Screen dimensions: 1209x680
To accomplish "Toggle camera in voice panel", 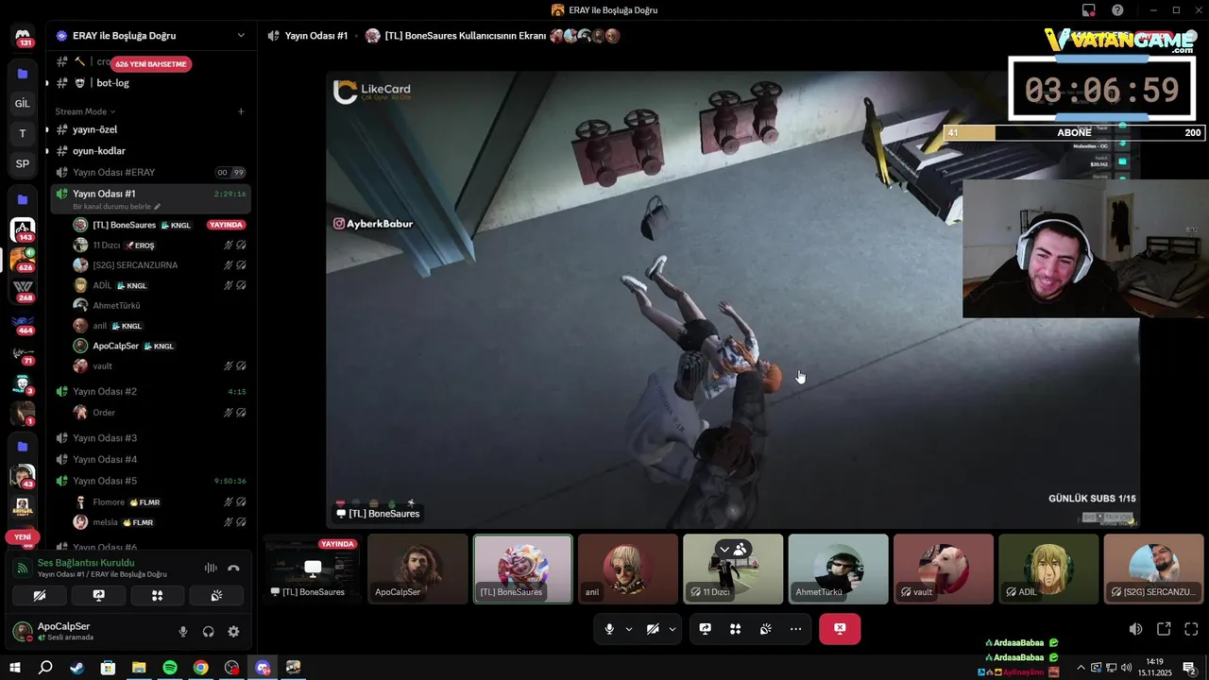I will click(x=40, y=595).
